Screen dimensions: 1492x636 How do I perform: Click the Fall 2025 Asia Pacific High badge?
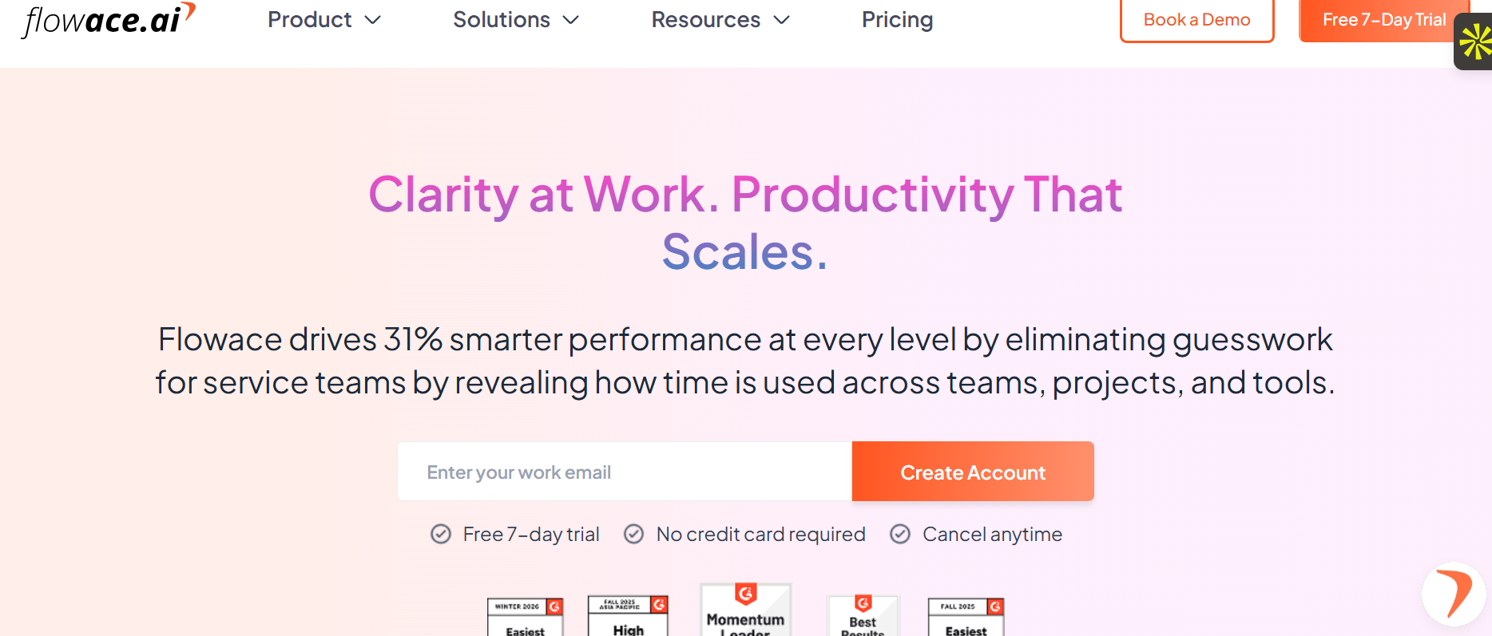pyautogui.click(x=628, y=616)
